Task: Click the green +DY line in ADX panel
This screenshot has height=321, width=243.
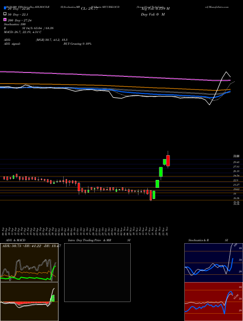Action: coord(27,278)
